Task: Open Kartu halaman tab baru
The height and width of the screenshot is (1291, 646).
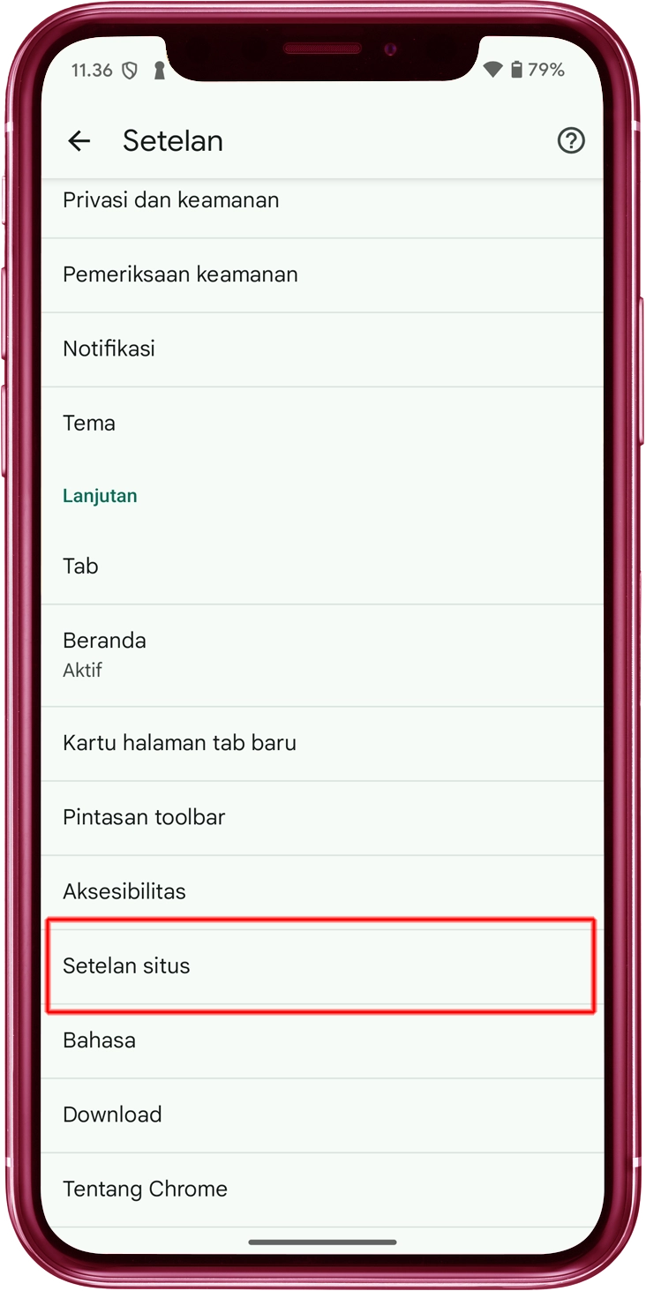Action: point(322,743)
